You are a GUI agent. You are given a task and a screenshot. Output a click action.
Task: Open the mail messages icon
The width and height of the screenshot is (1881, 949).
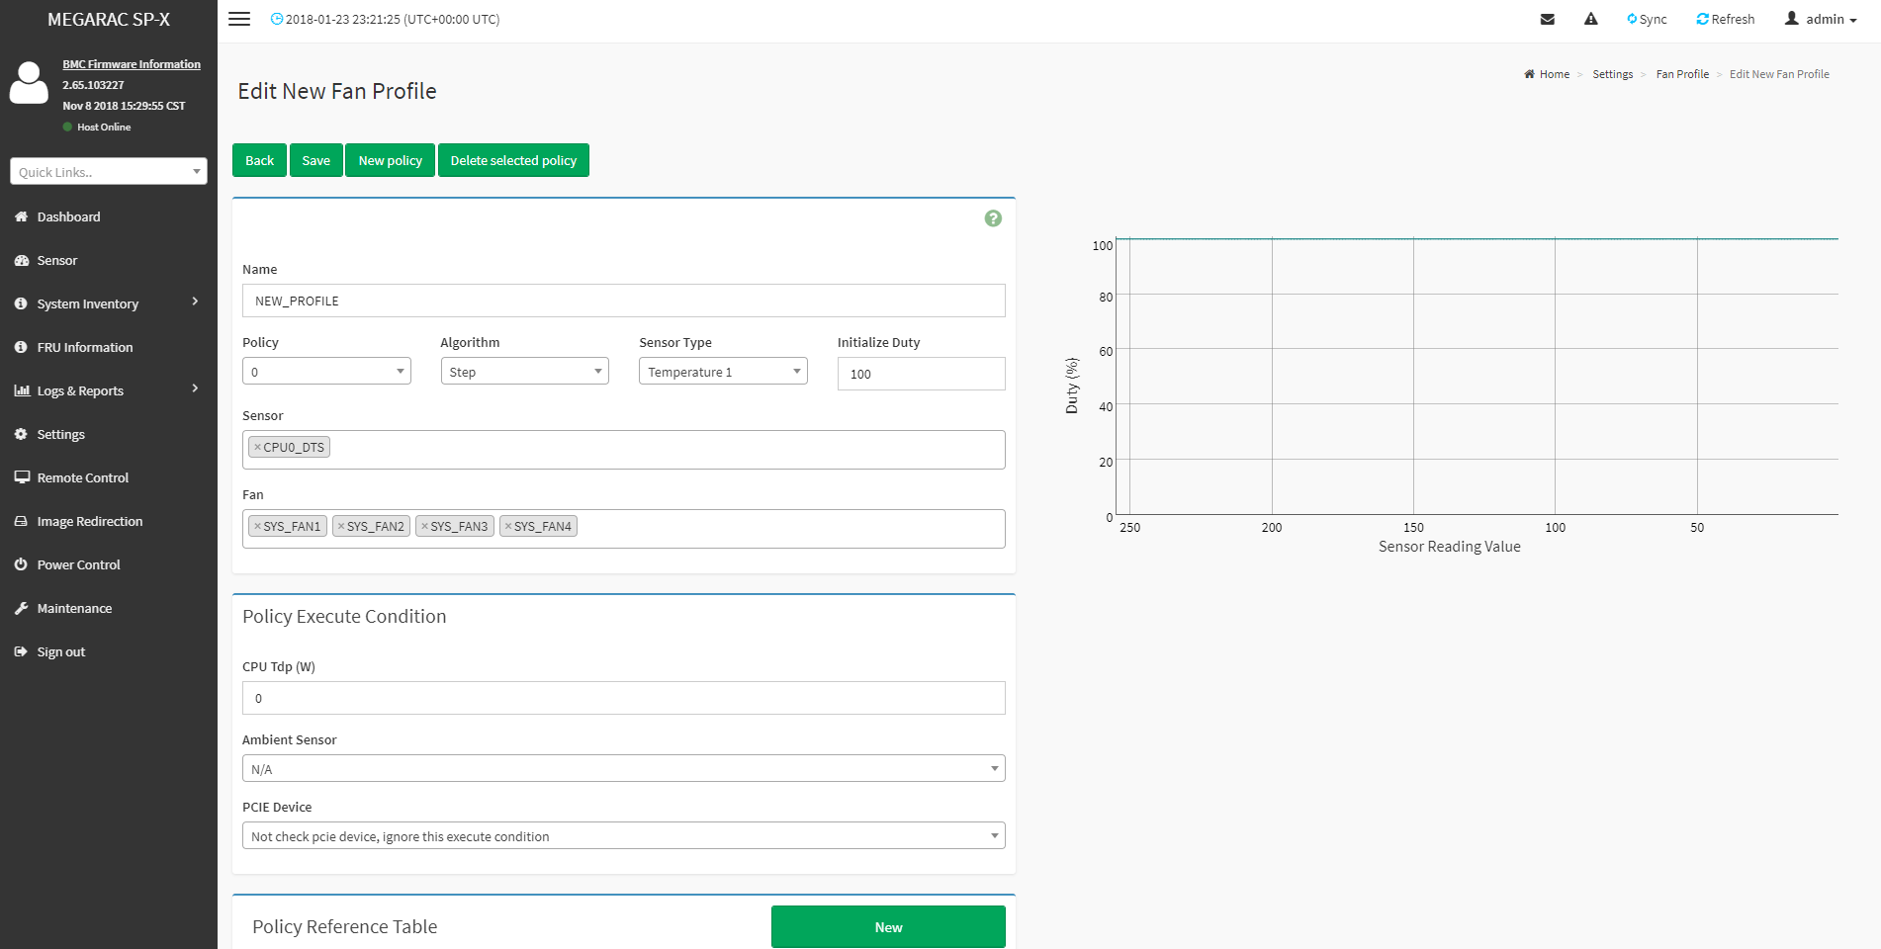[1548, 19]
